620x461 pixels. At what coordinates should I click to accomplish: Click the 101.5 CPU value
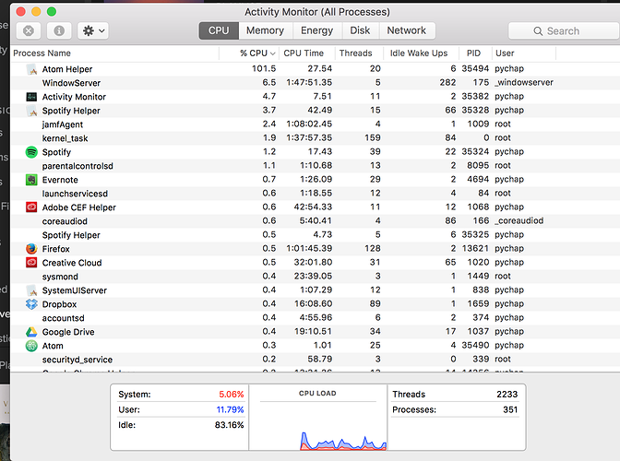coord(264,69)
